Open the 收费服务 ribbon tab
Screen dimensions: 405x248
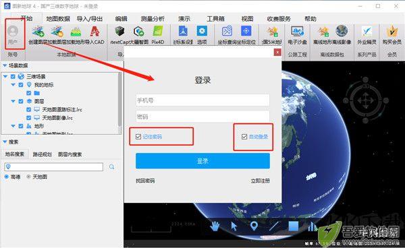pos(279,19)
